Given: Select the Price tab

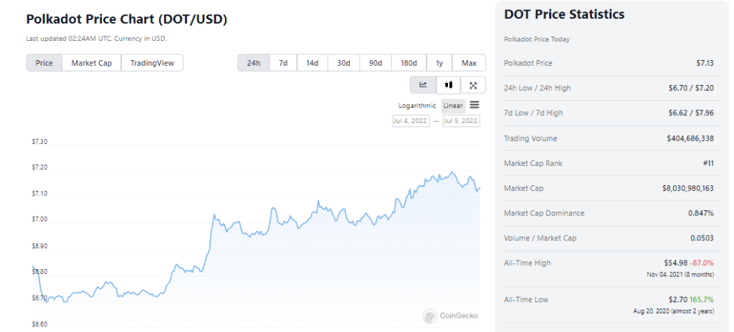Looking at the screenshot, I should [x=44, y=63].
